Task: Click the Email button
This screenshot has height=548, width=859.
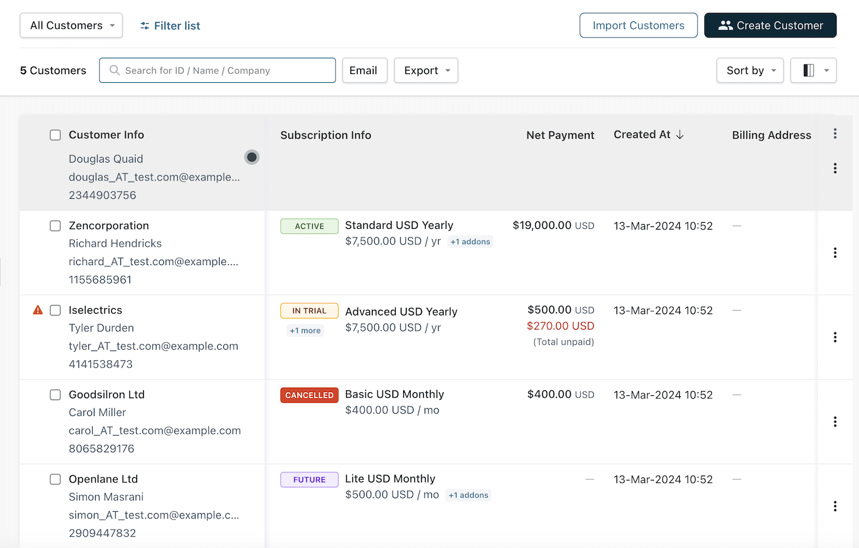Action: coord(364,70)
